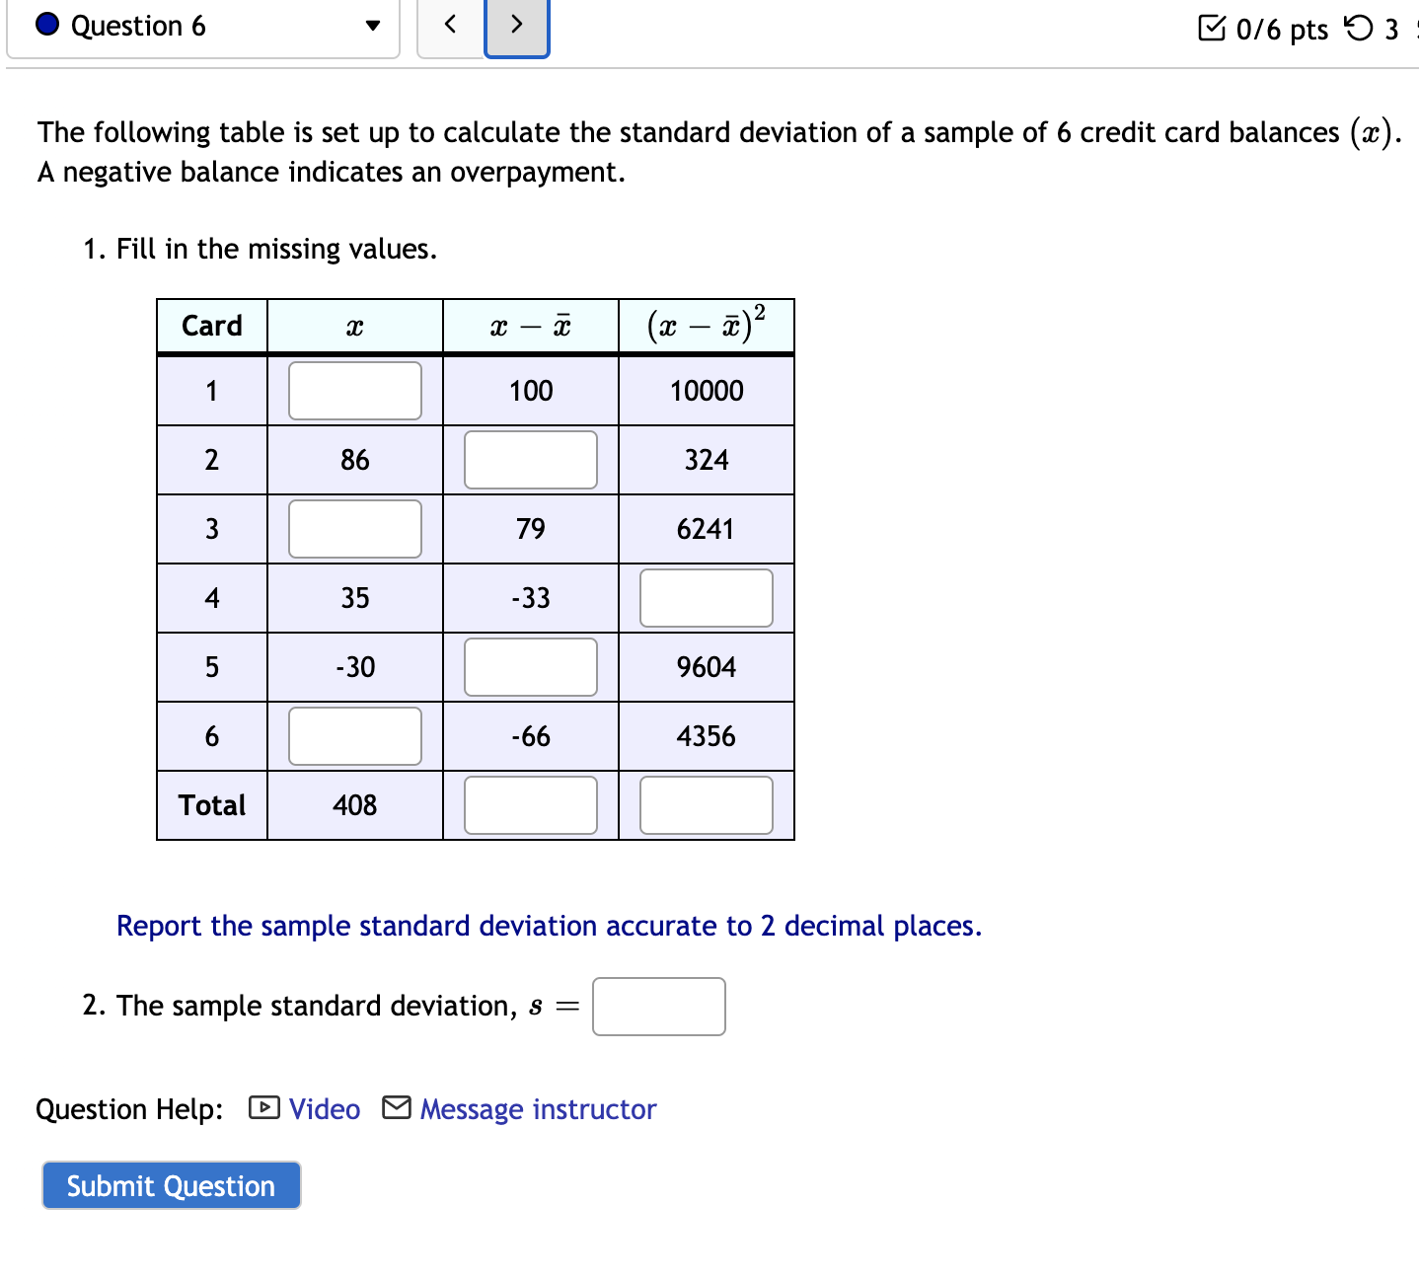
Task: Click the envelope icon next to Message instructor
Action: [394, 1108]
